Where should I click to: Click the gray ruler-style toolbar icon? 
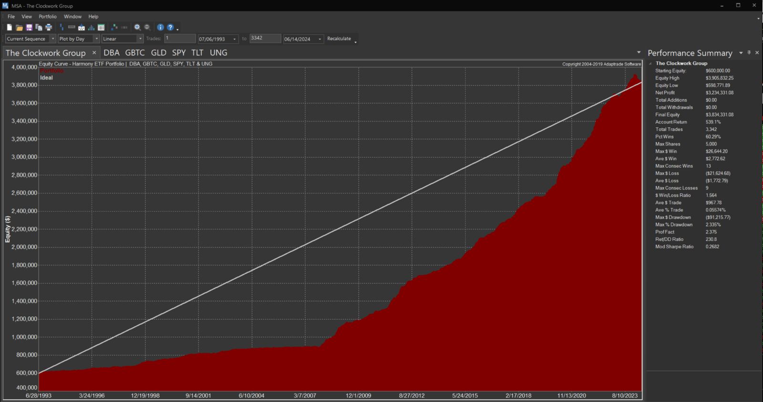pos(72,28)
